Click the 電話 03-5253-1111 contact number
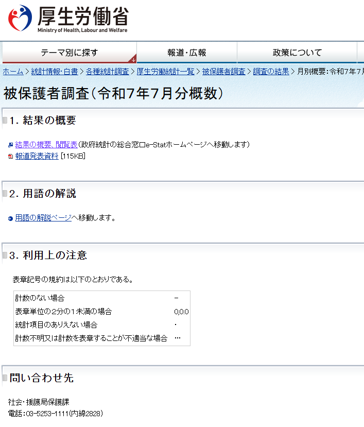 pos(57,413)
